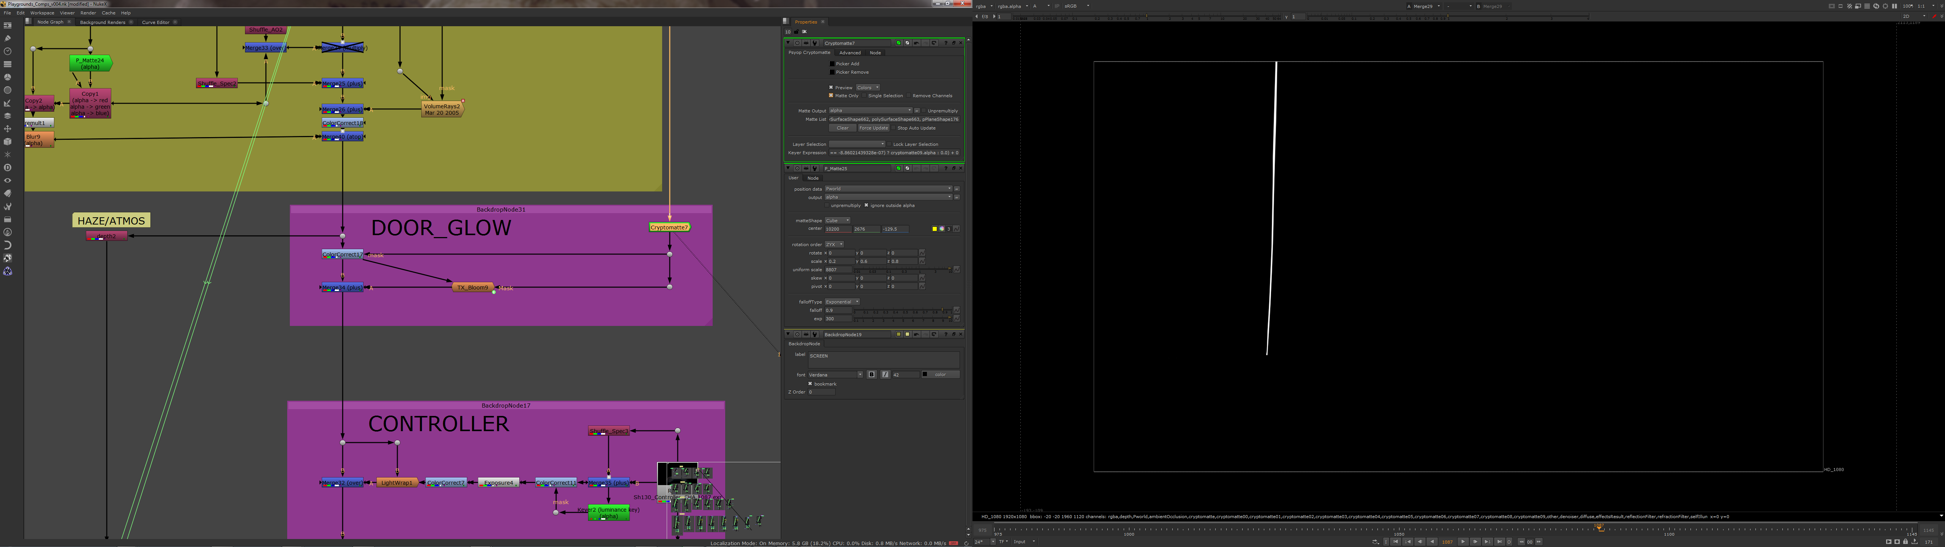Open the Workspace menu

pyautogui.click(x=42, y=13)
